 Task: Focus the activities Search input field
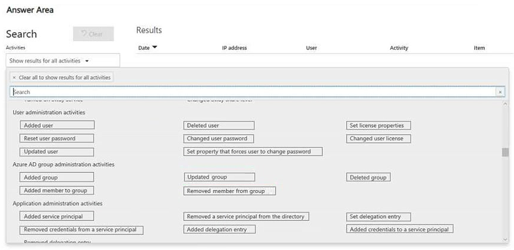click(253, 92)
